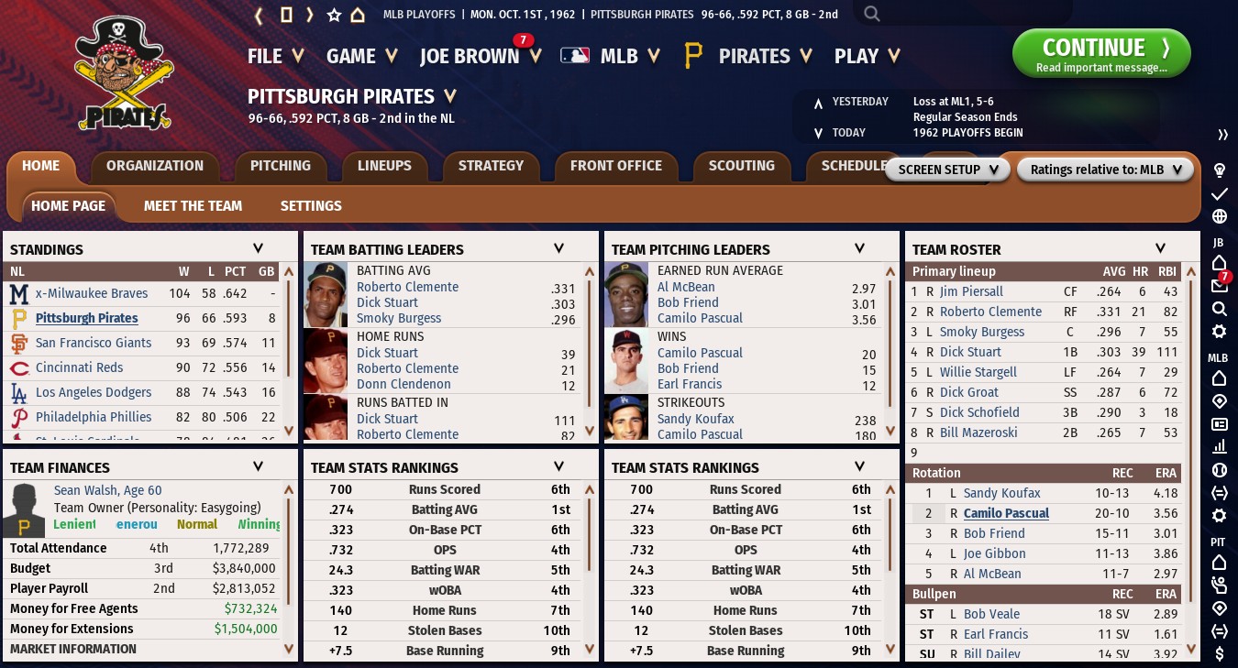The width and height of the screenshot is (1238, 668).
Task: Expand the Standings panel dropdown arrow
Action: tap(258, 248)
